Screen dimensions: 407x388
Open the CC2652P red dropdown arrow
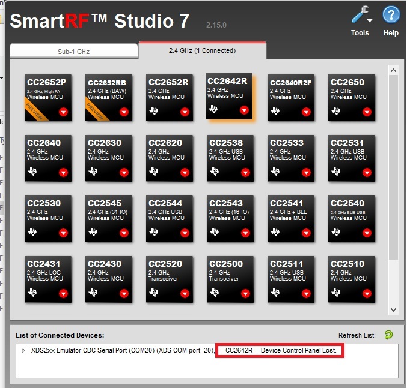63,112
